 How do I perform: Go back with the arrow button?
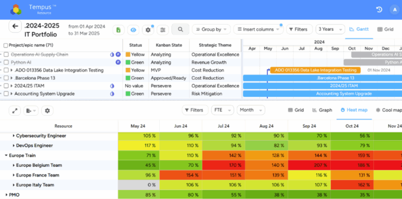[15, 26]
